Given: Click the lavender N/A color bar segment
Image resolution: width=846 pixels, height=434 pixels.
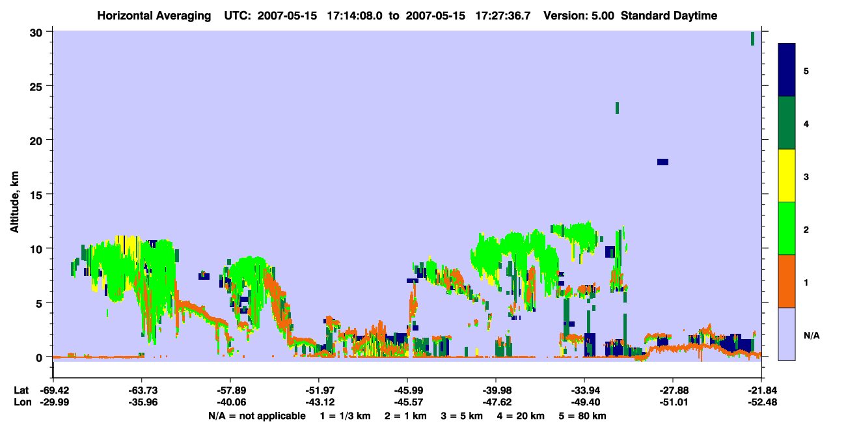Looking at the screenshot, I should [787, 334].
